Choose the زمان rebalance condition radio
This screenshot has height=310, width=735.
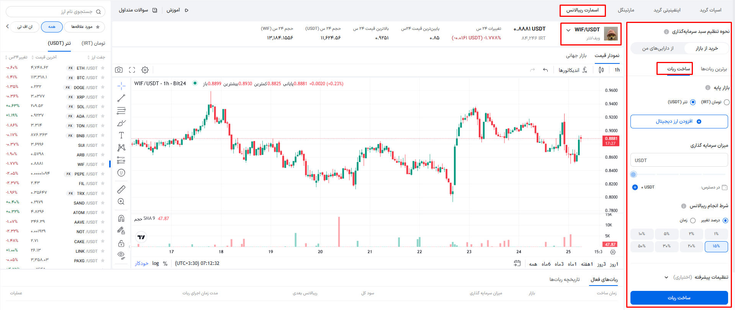tap(693, 221)
